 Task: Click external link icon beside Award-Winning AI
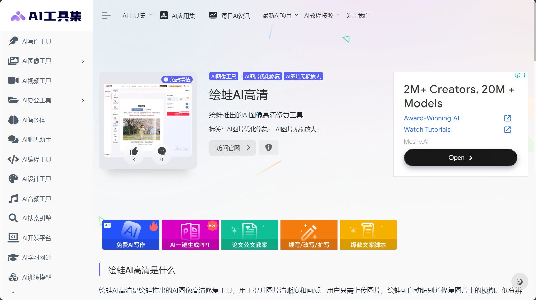pos(507,118)
